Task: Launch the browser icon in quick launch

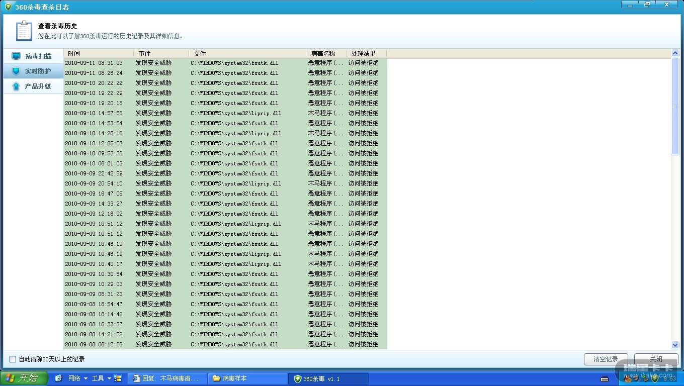Action: pos(58,378)
